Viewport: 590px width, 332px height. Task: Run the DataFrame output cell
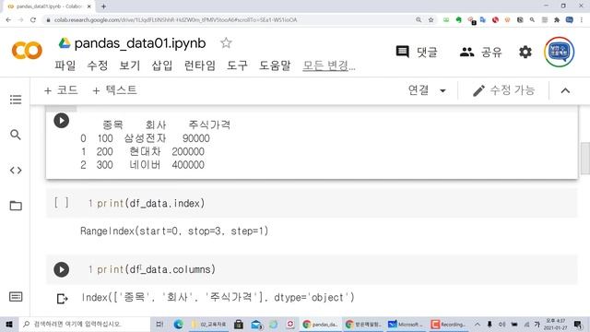pyautogui.click(x=62, y=121)
